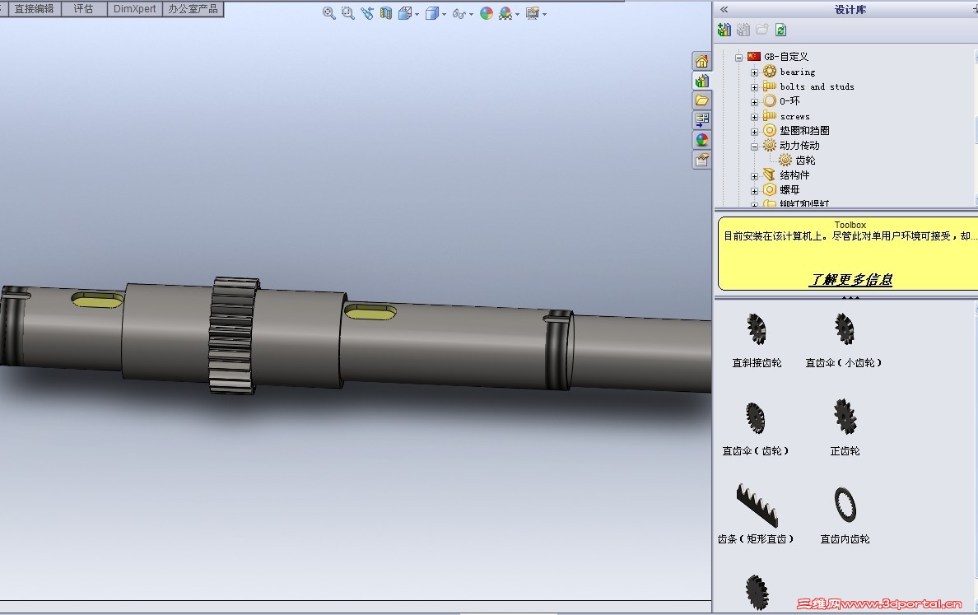
Task: Open Hide/Show Items dropdown arrow
Action: pos(471,14)
